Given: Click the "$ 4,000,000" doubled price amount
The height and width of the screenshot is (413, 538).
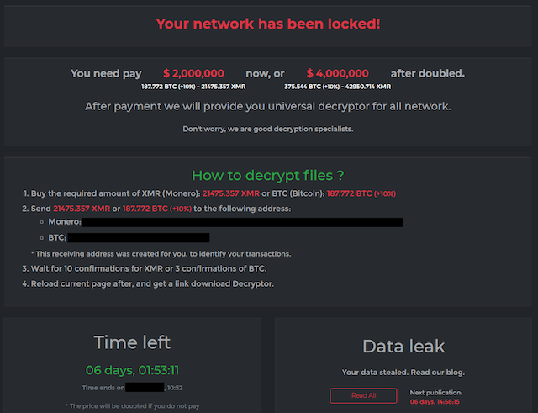Looking at the screenshot, I should point(337,74).
